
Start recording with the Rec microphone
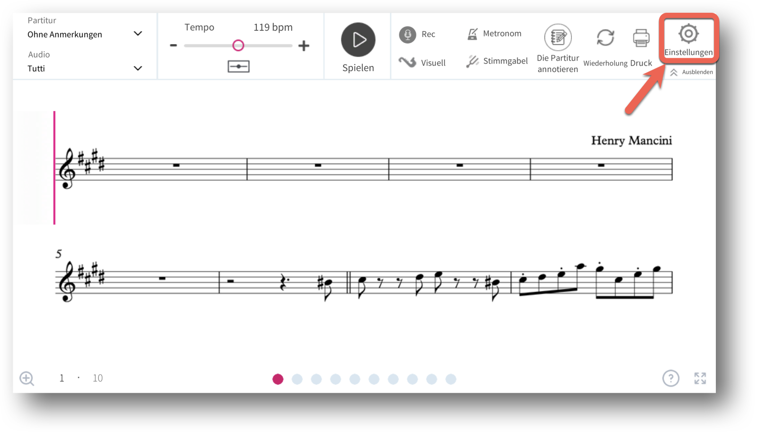(407, 34)
